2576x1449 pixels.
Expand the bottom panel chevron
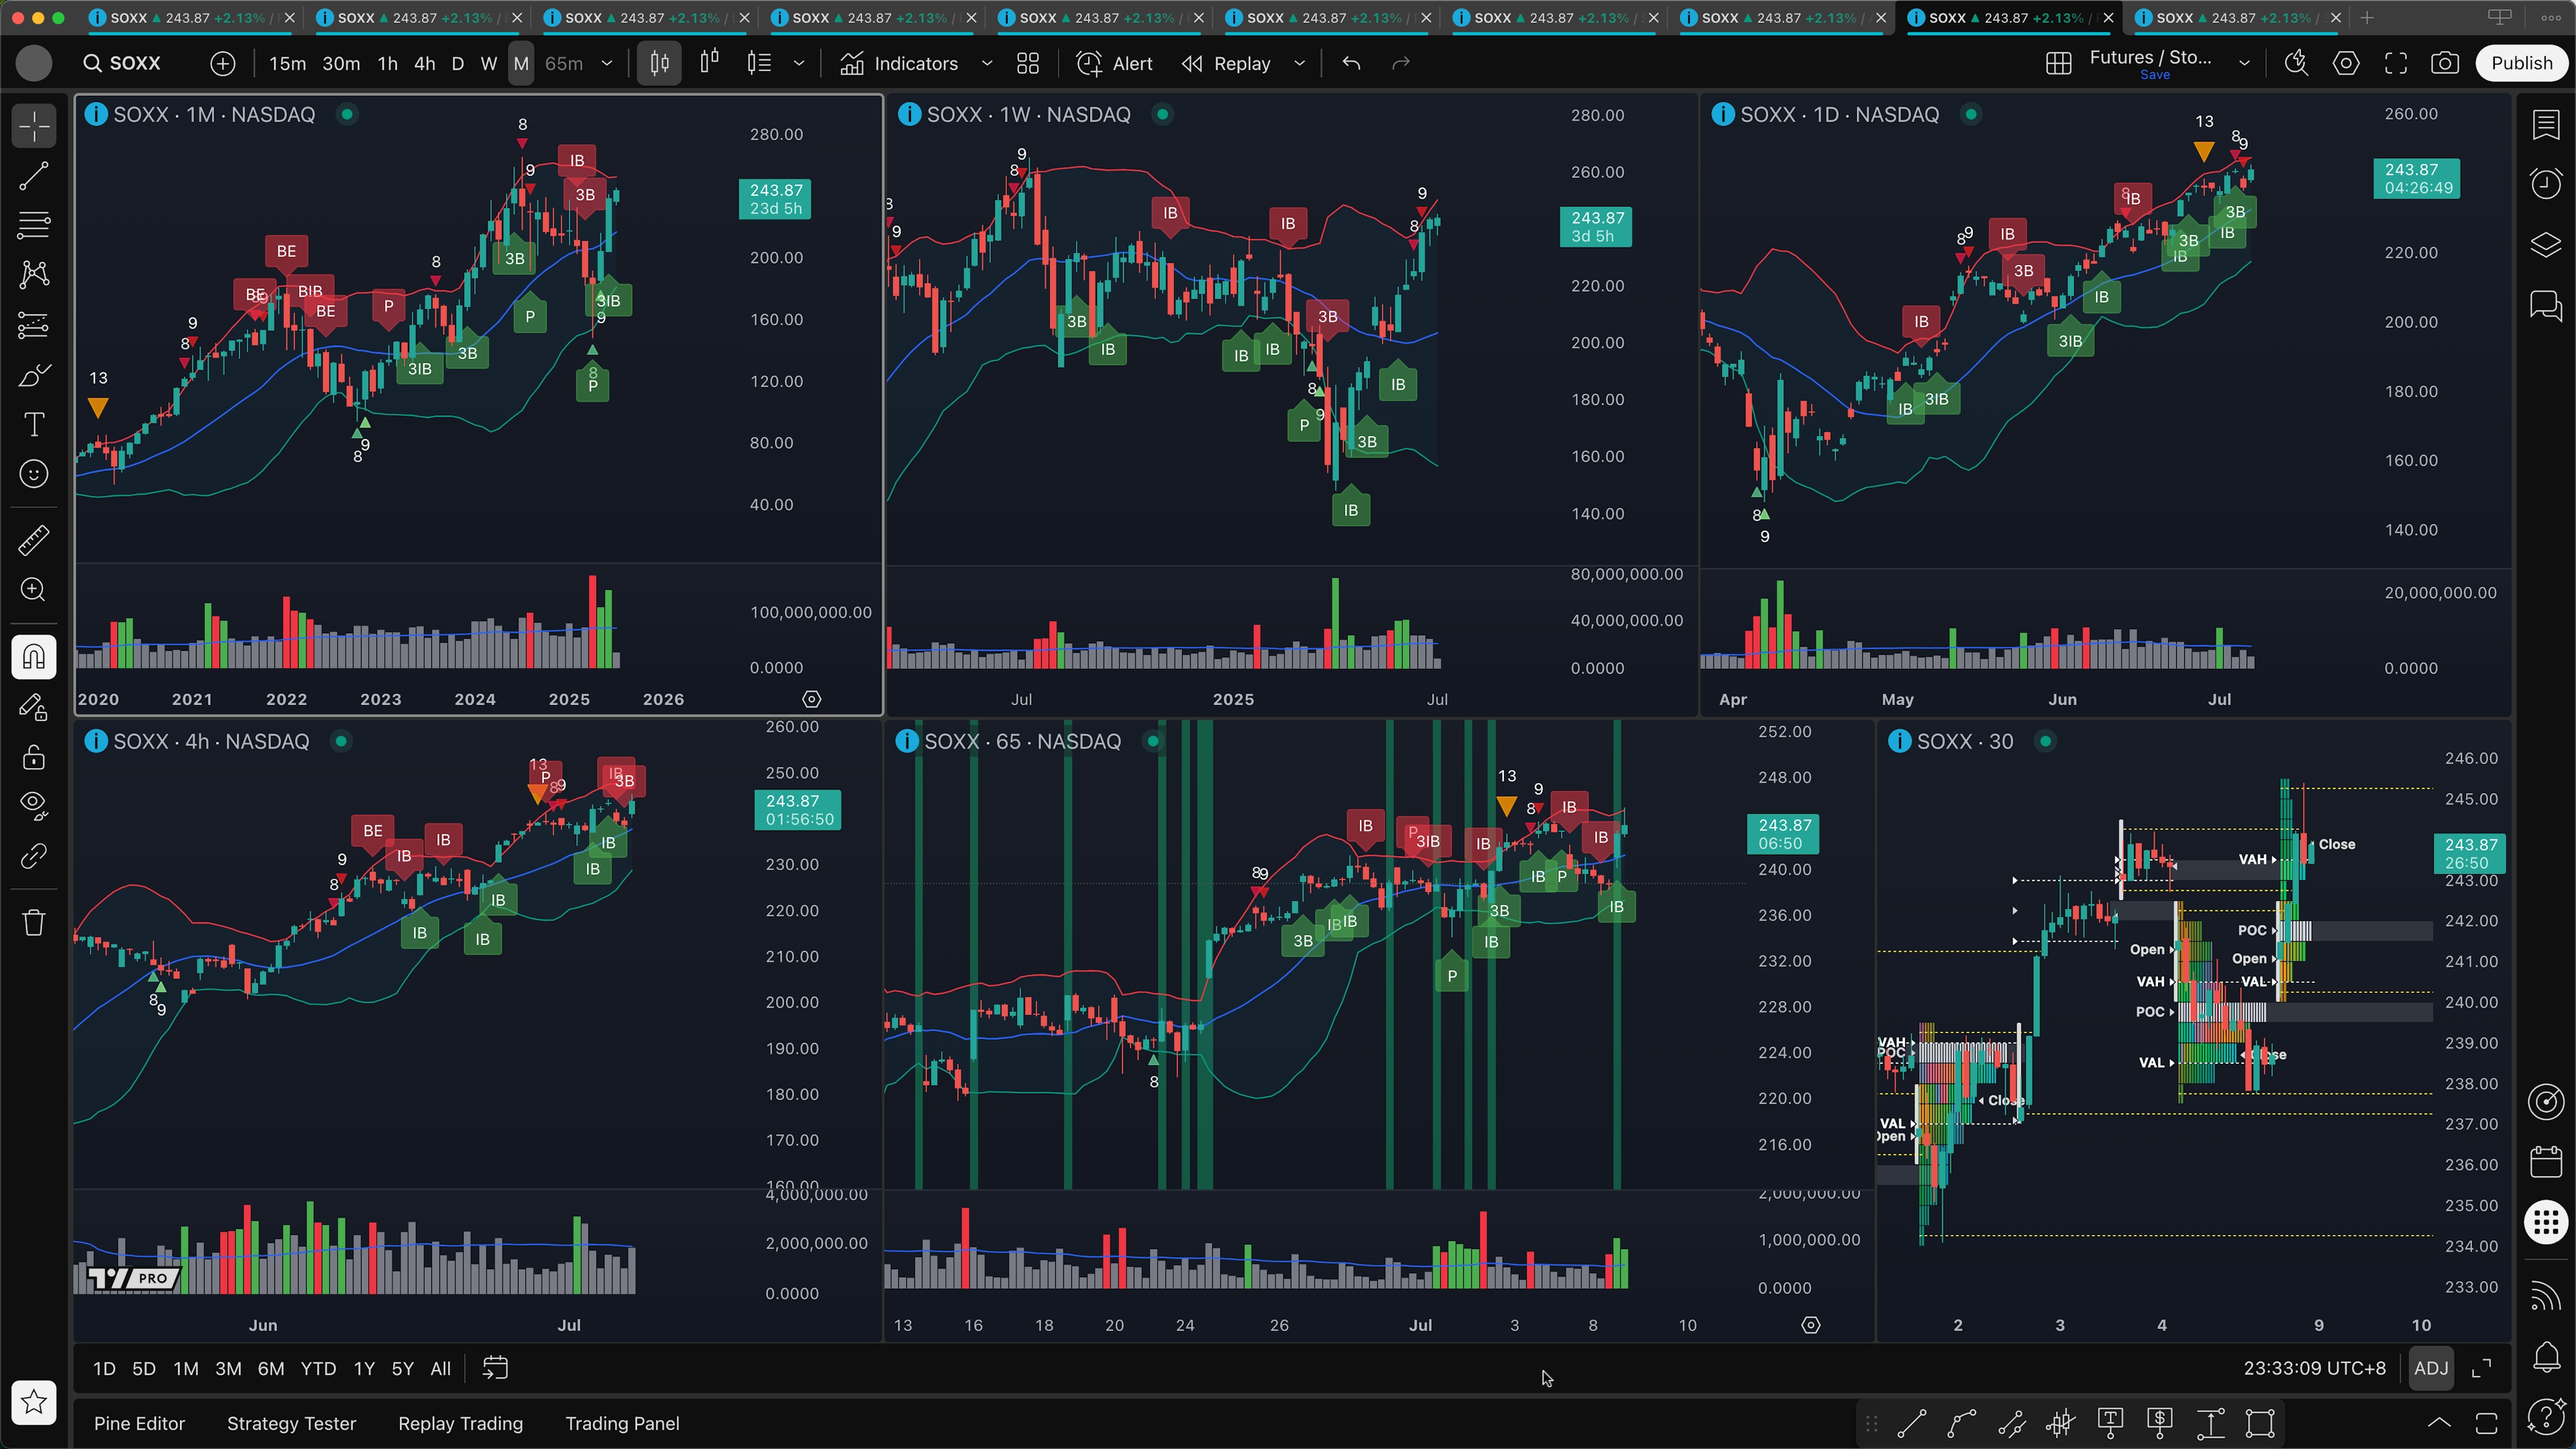[2439, 1423]
